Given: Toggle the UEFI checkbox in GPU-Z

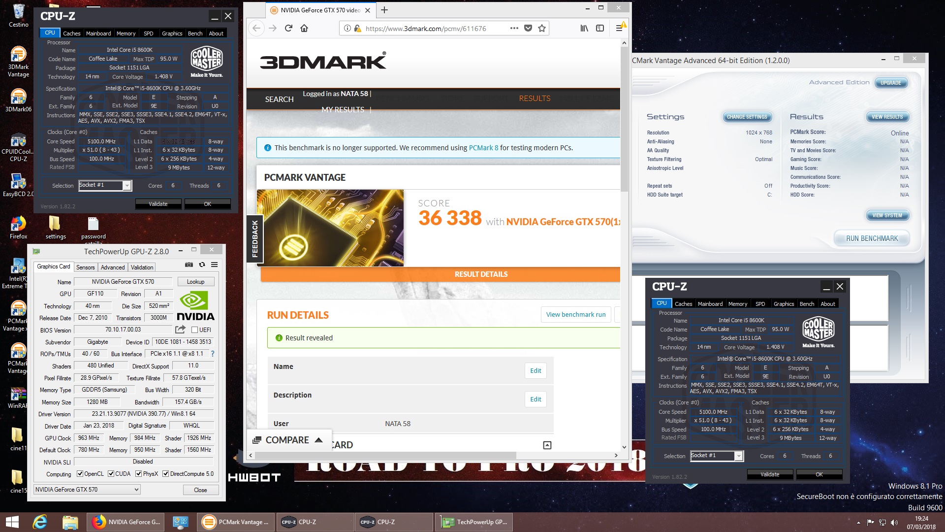Looking at the screenshot, I should (x=194, y=330).
